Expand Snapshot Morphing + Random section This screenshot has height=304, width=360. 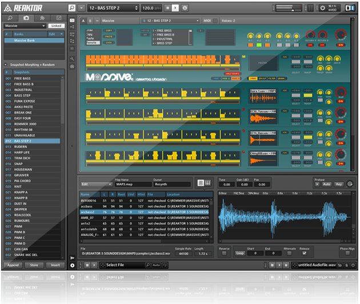(x=6, y=64)
